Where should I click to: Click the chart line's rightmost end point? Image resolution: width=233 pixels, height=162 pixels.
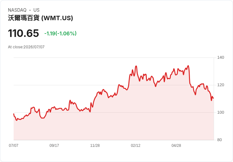point(214,98)
